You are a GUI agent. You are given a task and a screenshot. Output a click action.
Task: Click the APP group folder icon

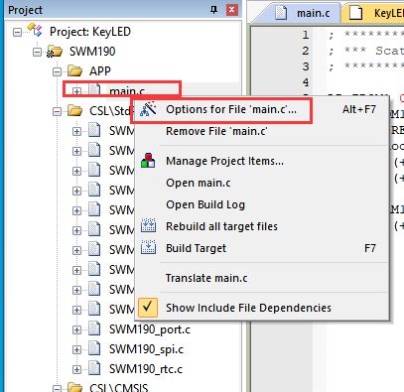74,70
